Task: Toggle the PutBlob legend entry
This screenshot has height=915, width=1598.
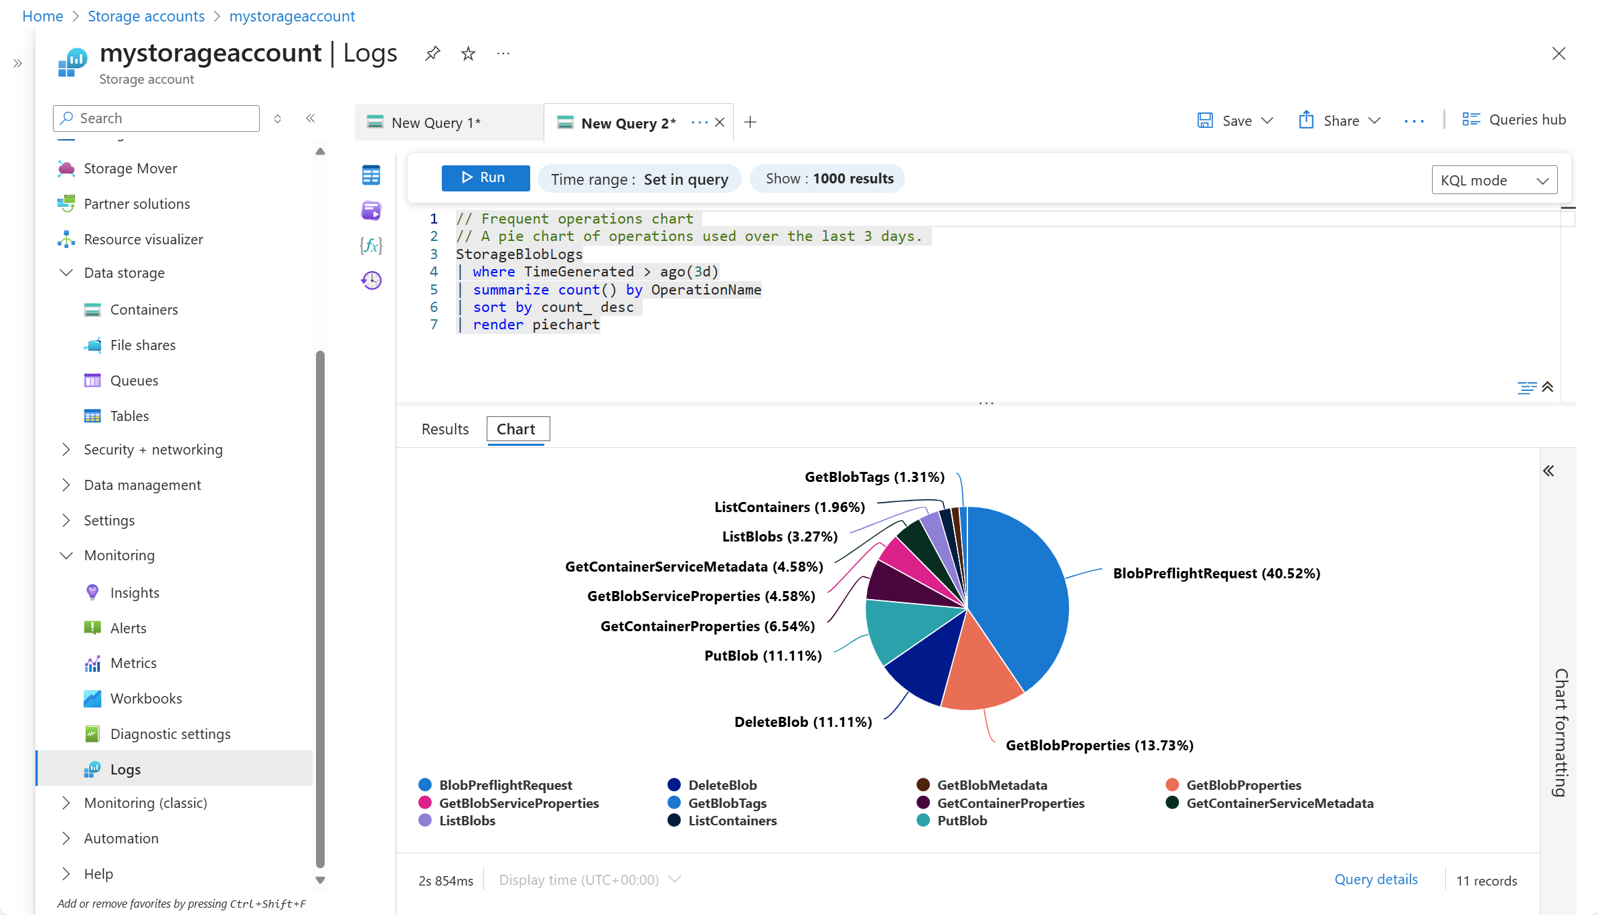Action: tap(952, 821)
